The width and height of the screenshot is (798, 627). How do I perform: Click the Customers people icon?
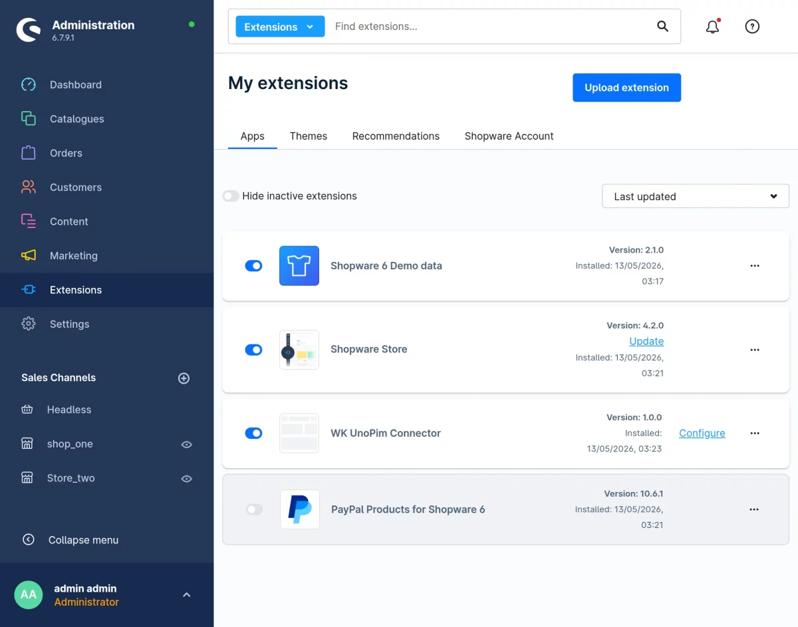click(x=29, y=187)
